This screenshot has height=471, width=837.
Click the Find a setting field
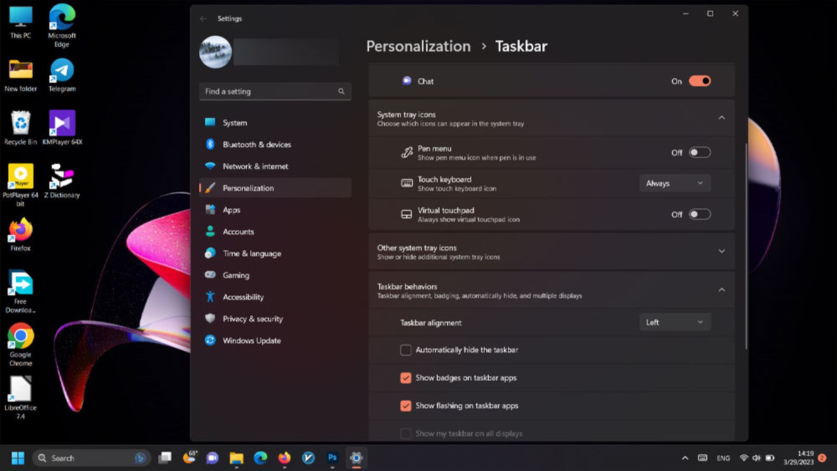coord(268,91)
